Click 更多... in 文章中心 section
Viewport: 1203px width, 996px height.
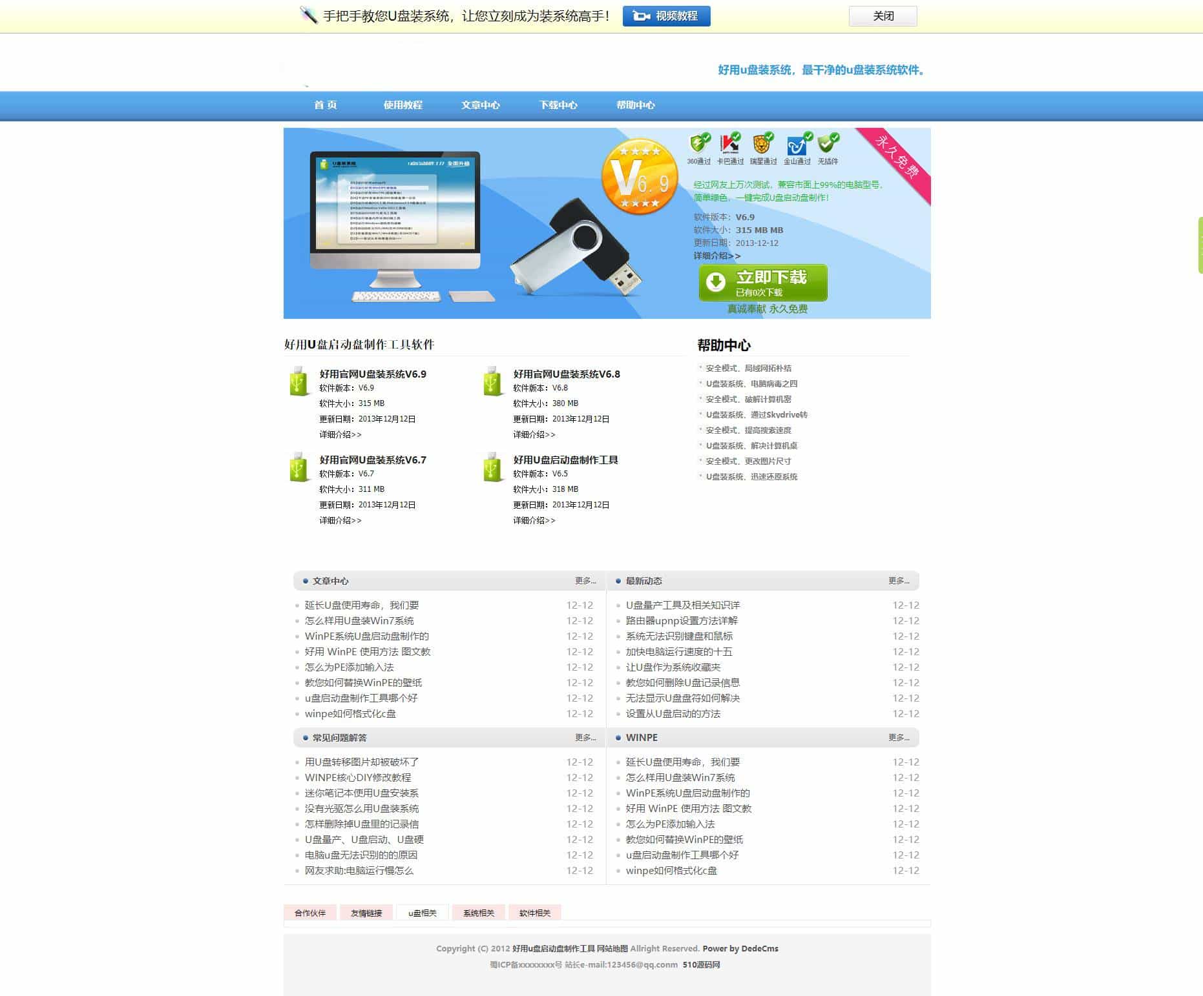586,581
